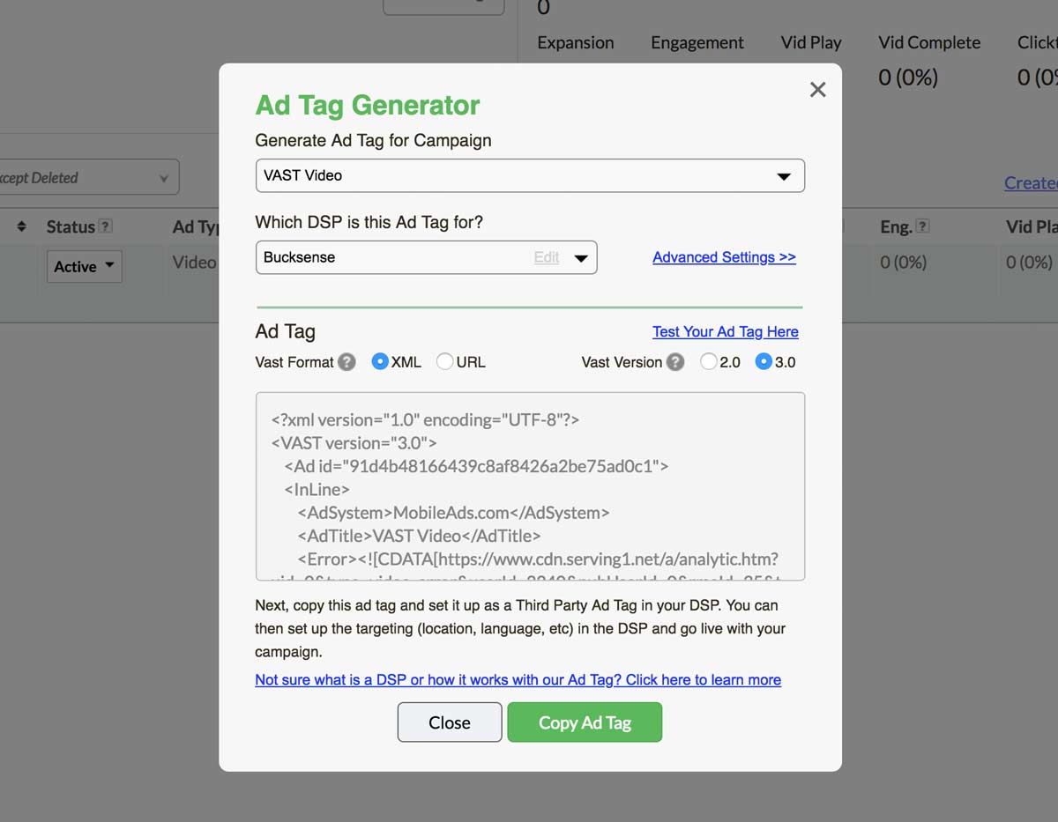The image size is (1058, 822).
Task: Choose Vast Version 2.0 radio button
Action: 709,362
